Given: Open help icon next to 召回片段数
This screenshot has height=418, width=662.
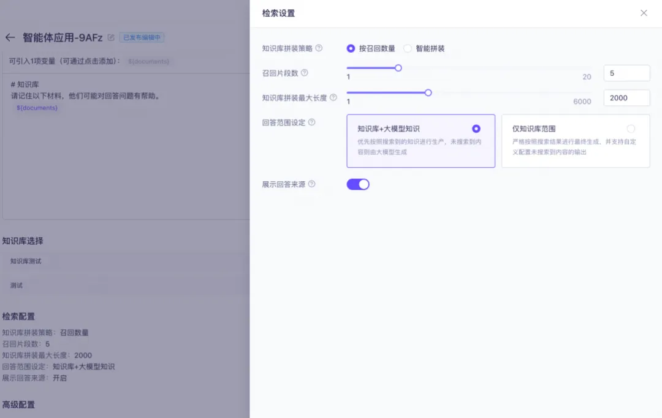Looking at the screenshot, I should [x=305, y=72].
